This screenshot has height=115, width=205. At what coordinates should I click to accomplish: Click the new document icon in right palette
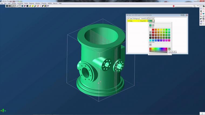pyautogui.click(x=201, y=6)
